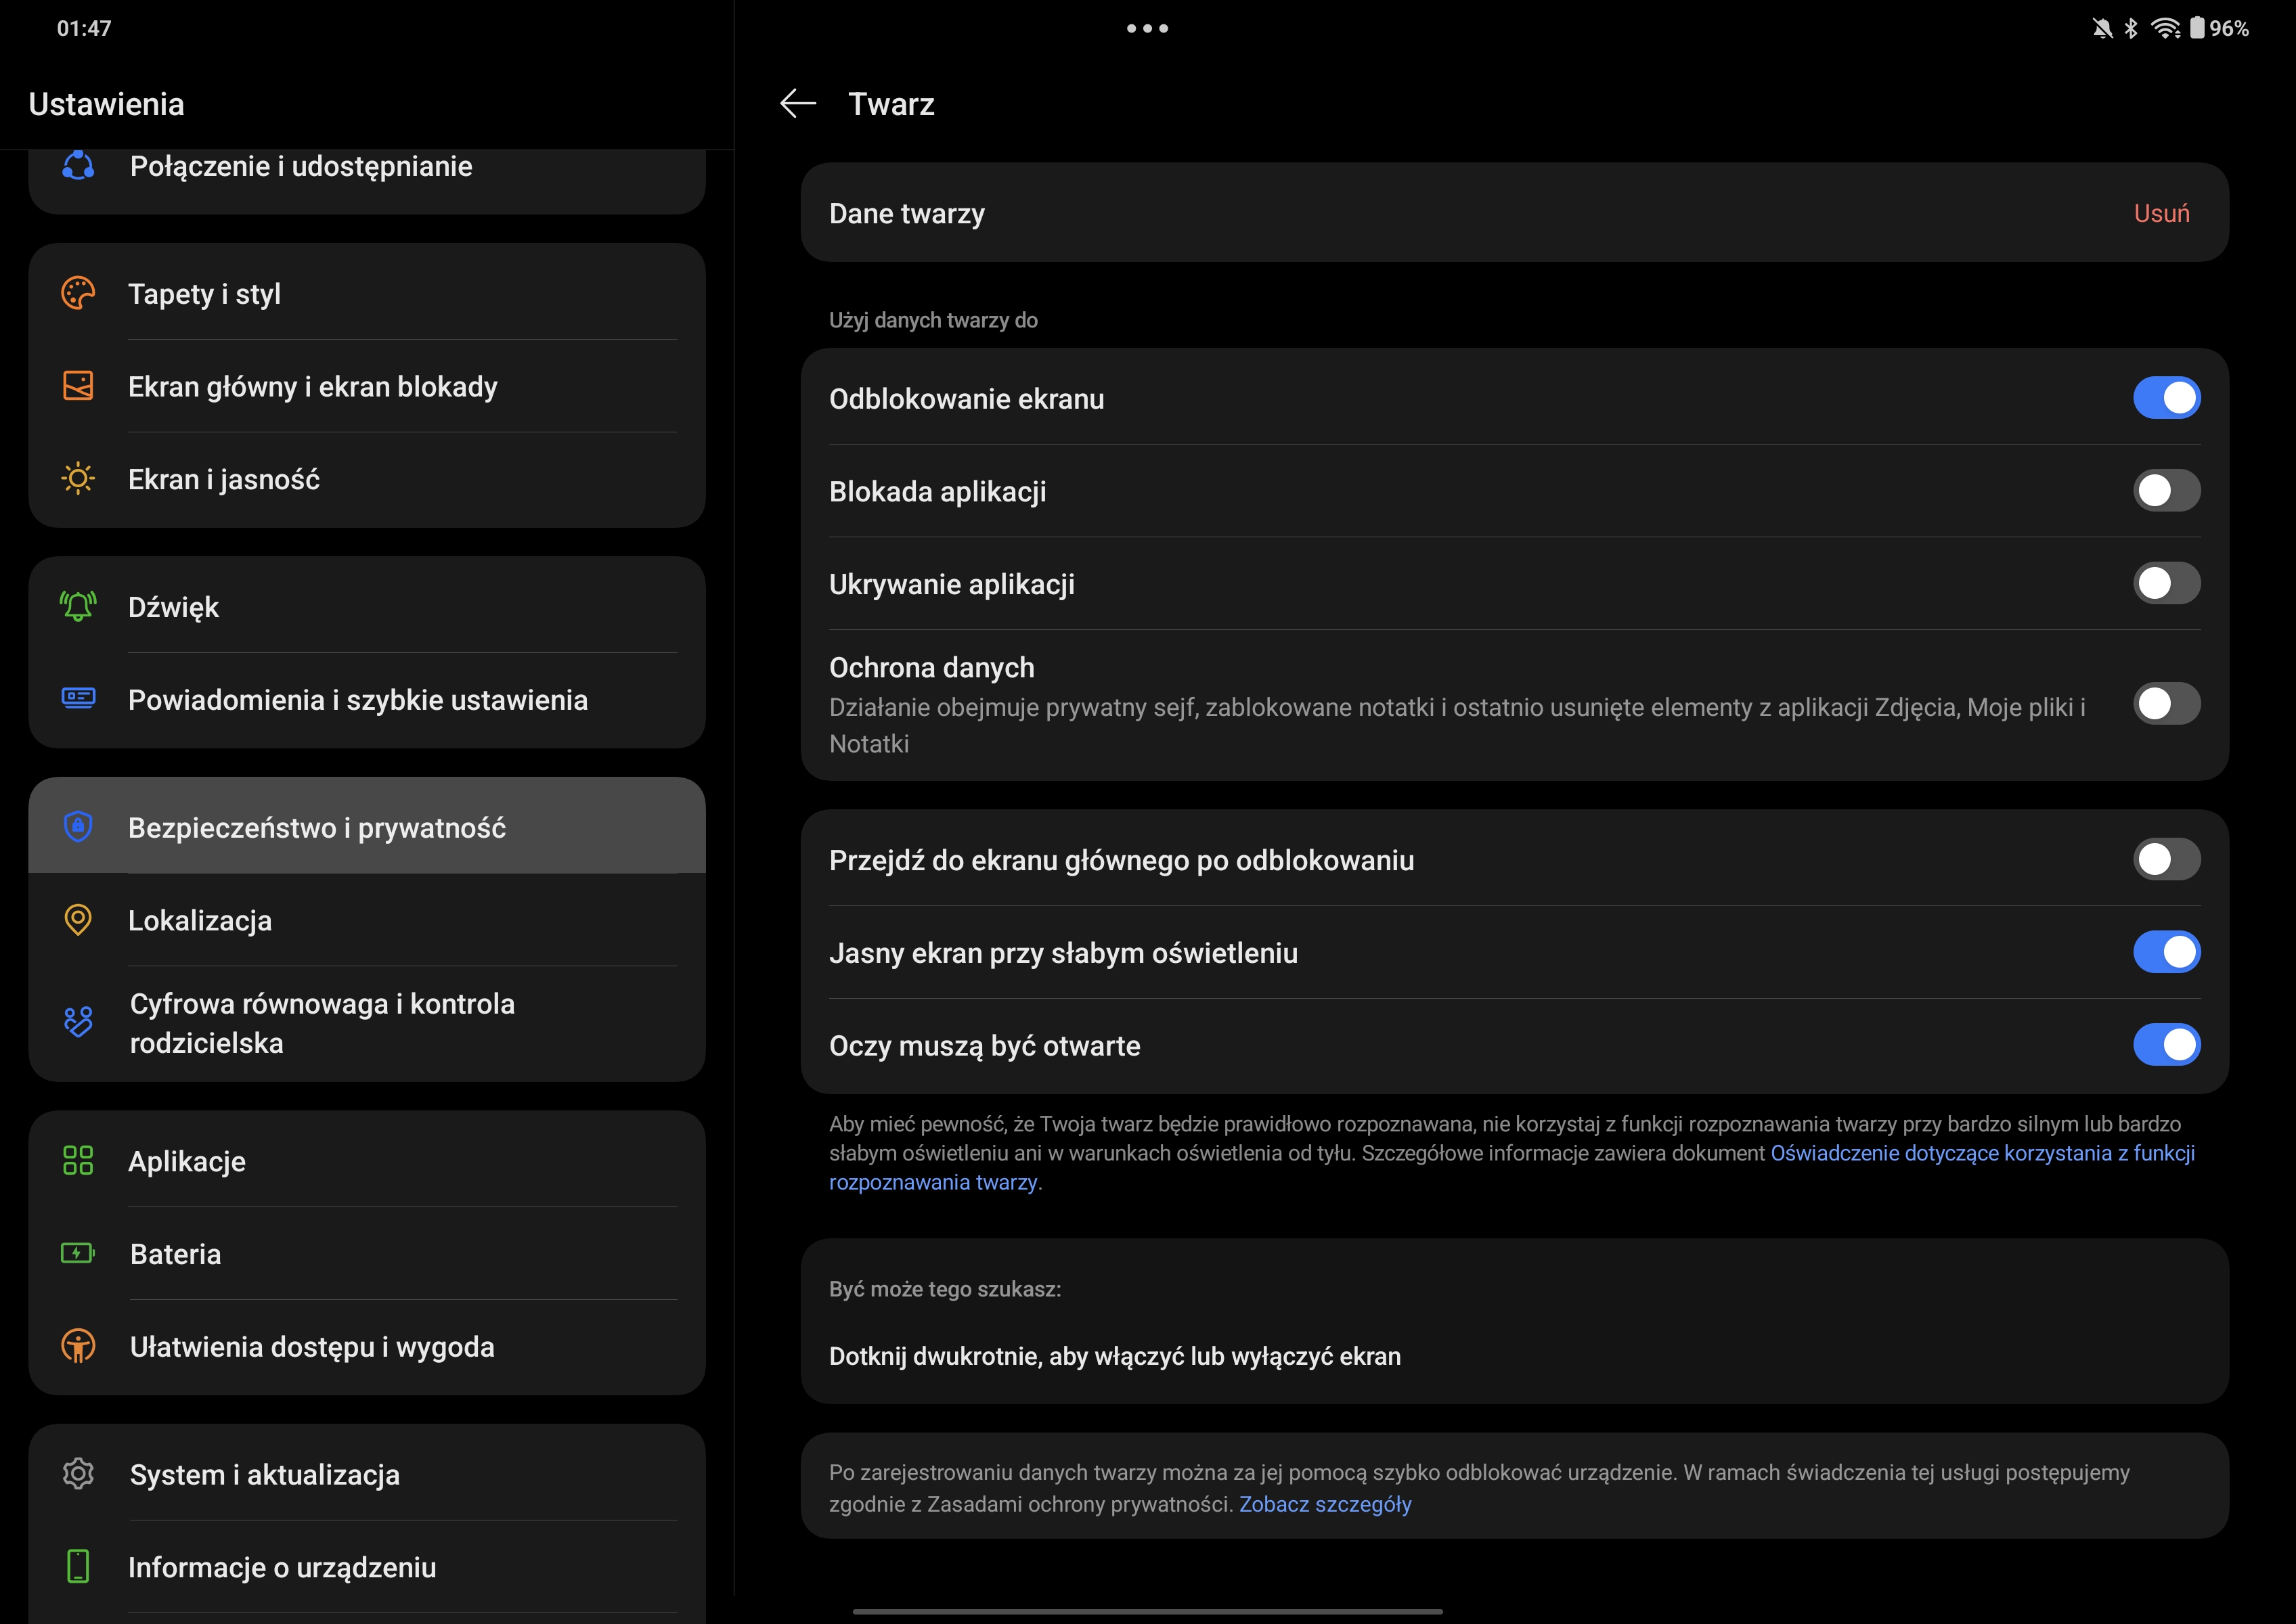Click the Bezpieczeństwo i prywatność shield icon
This screenshot has width=2296, height=1624.
pos(78,826)
